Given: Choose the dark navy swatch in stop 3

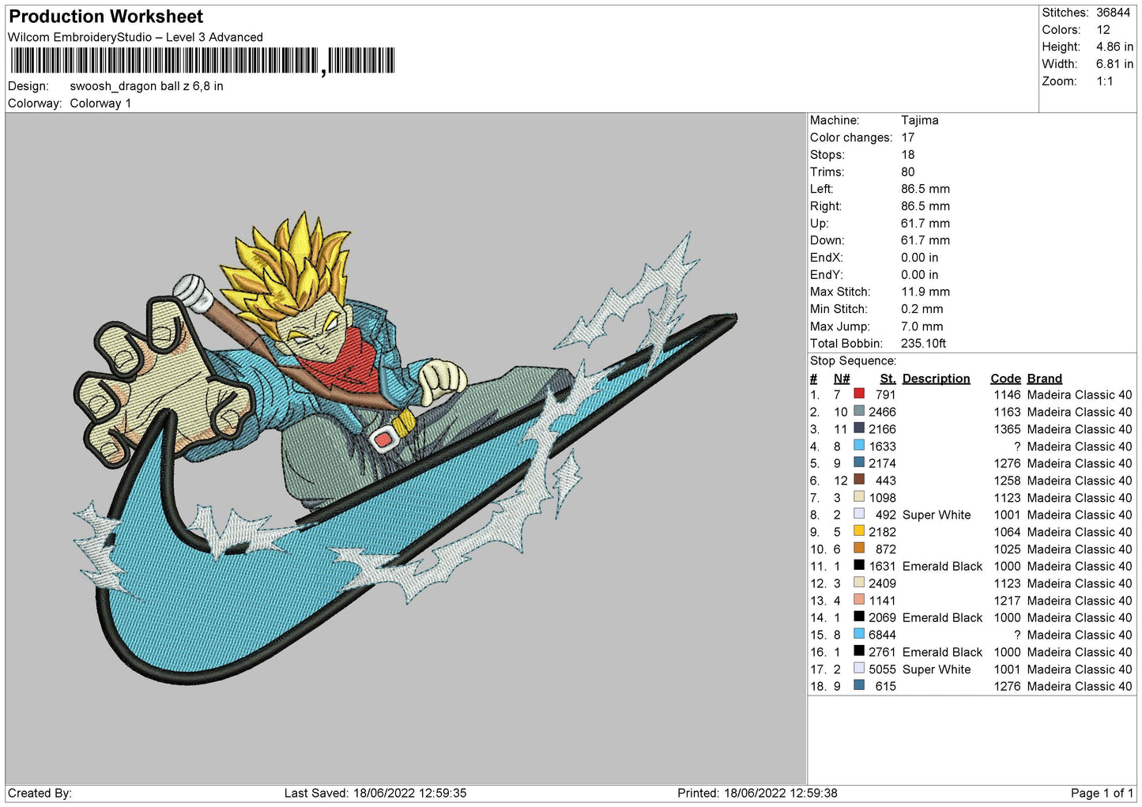Looking at the screenshot, I should point(859,428).
